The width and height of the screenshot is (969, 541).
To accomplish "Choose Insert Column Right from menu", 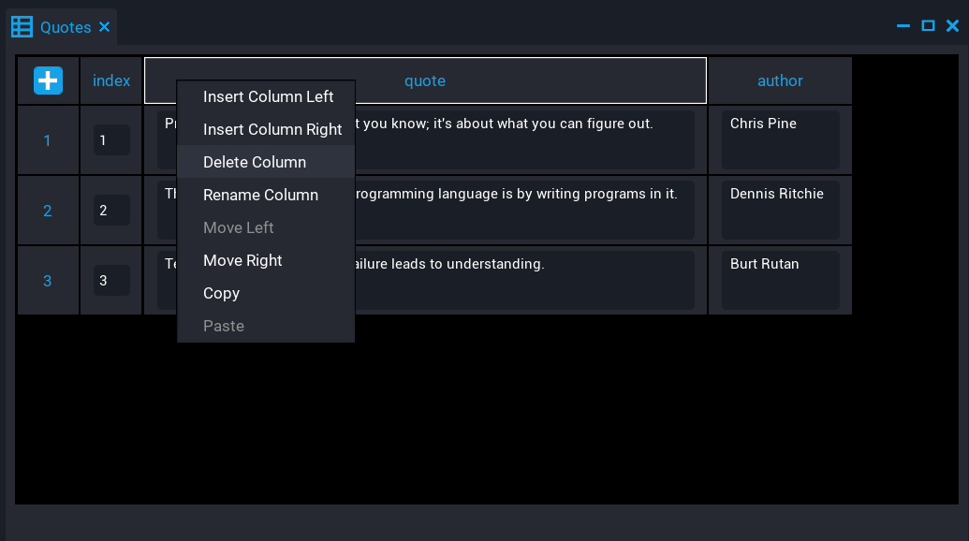I will click(x=272, y=129).
